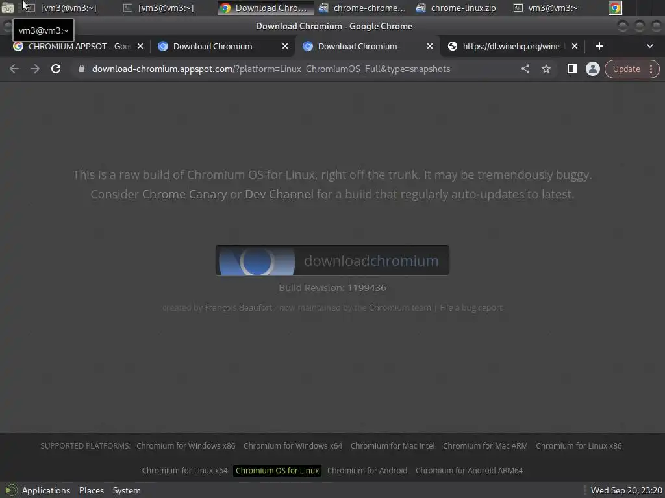
Task: Open File a bug report link
Action: click(471, 308)
